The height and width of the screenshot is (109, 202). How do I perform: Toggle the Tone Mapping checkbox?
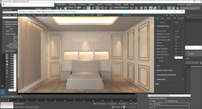click(x=183, y=26)
